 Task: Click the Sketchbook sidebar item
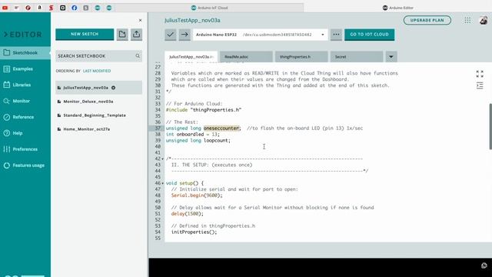[25, 53]
